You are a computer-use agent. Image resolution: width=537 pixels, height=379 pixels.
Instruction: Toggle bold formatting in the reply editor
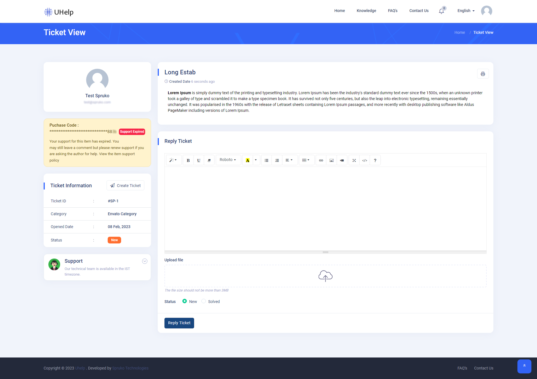tap(188, 160)
